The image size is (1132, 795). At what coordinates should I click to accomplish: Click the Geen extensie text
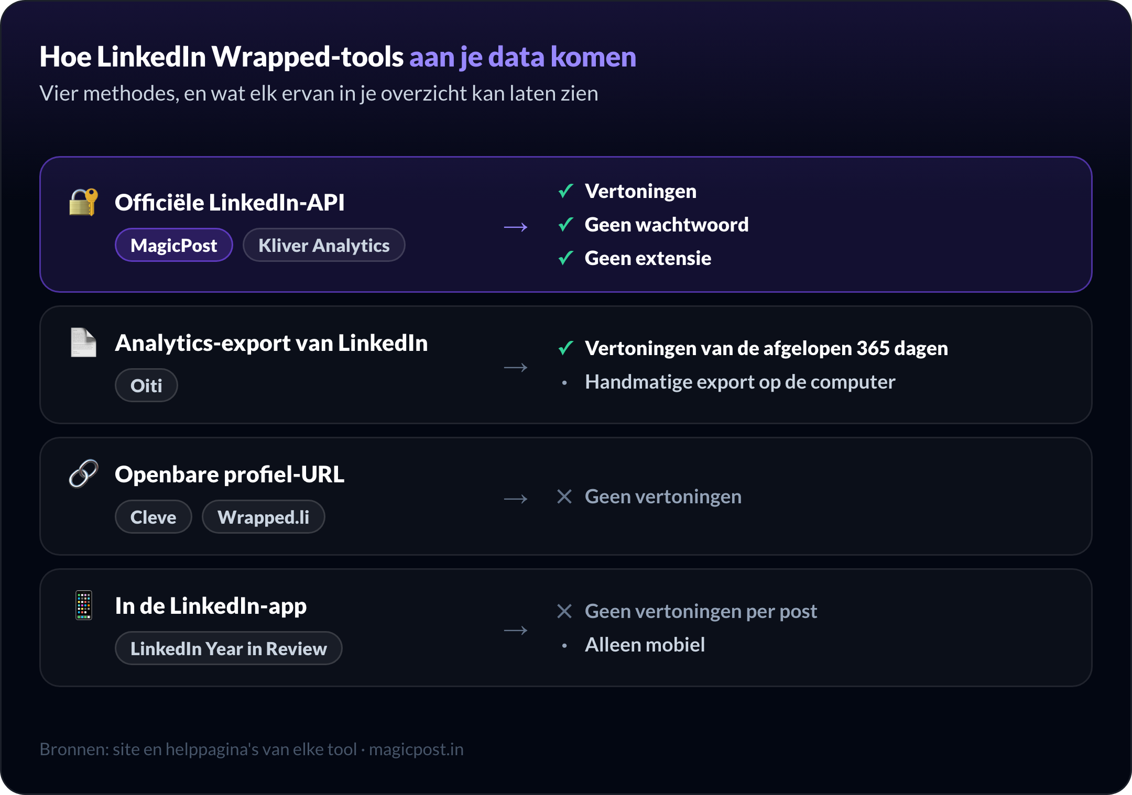[648, 258]
